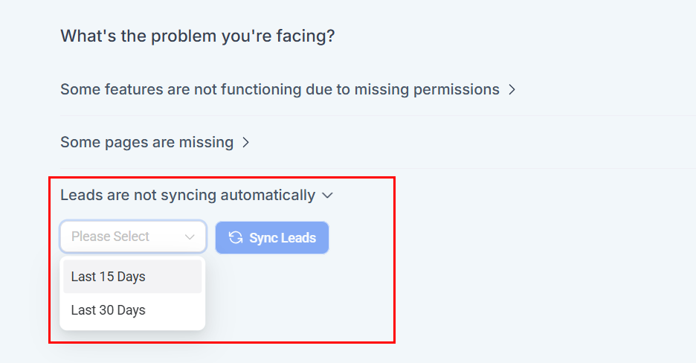696x363 pixels.
Task: Open the missing permissions problem link
Action: 280,89
